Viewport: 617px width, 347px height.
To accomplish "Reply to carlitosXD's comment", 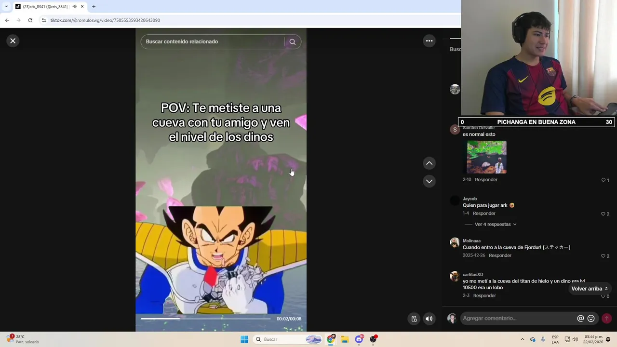I will tap(484, 295).
